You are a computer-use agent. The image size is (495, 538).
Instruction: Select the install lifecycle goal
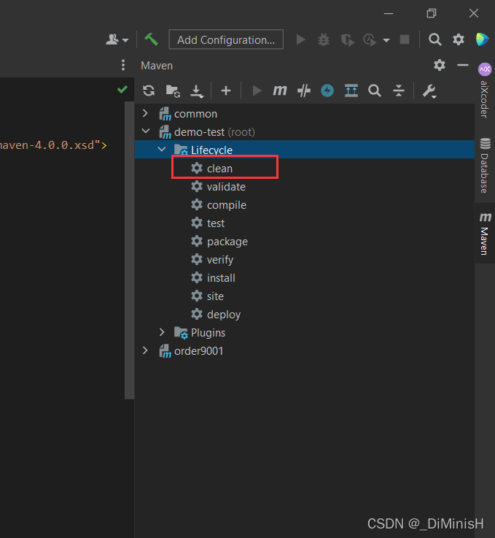click(213, 277)
